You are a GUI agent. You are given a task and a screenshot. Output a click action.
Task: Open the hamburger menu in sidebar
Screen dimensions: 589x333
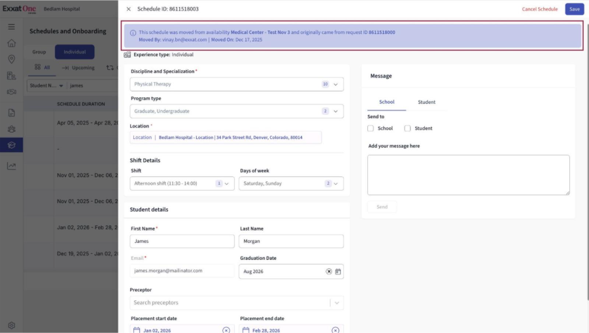click(x=11, y=27)
